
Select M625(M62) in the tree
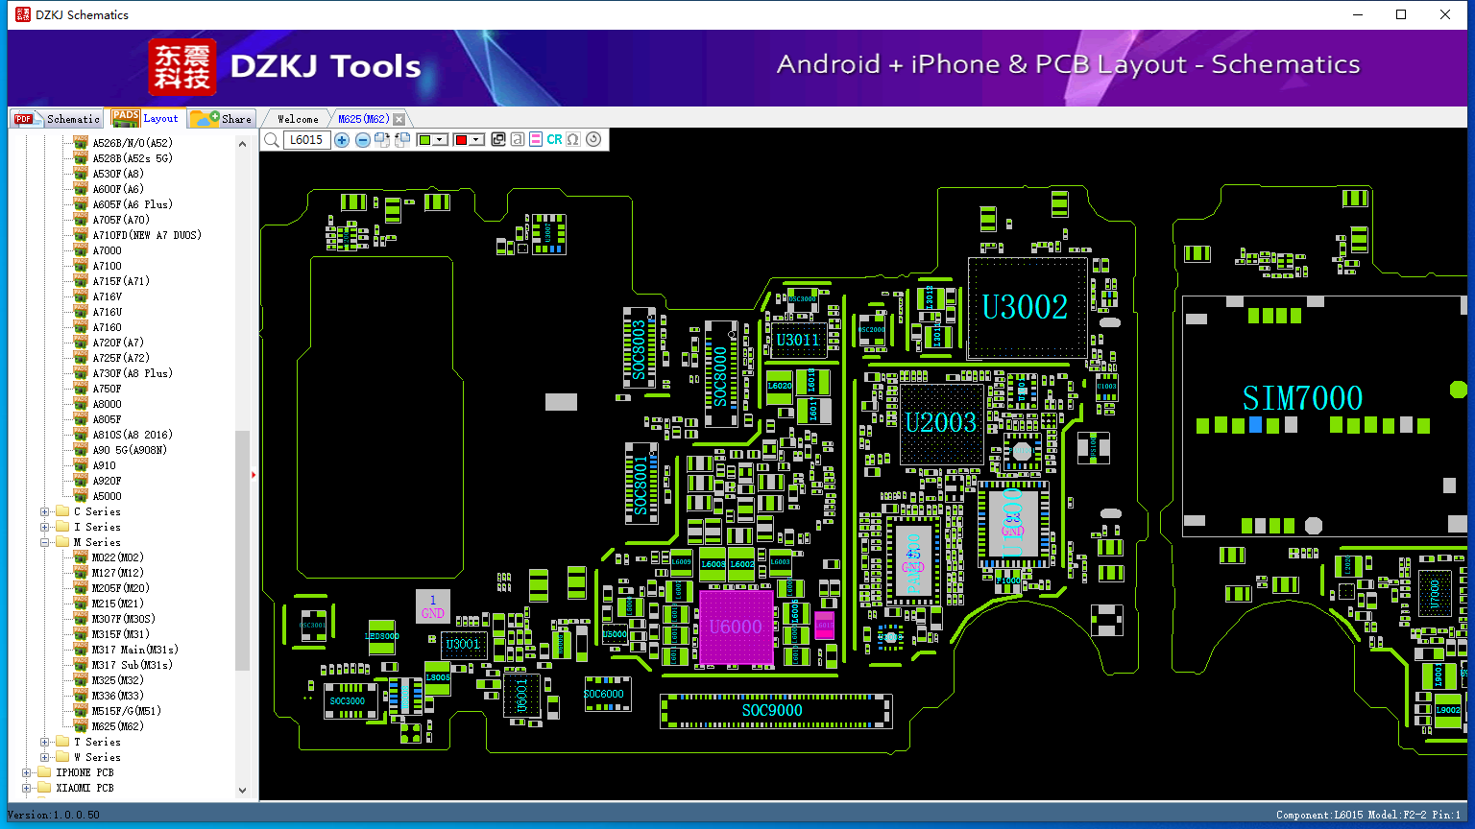click(x=117, y=726)
